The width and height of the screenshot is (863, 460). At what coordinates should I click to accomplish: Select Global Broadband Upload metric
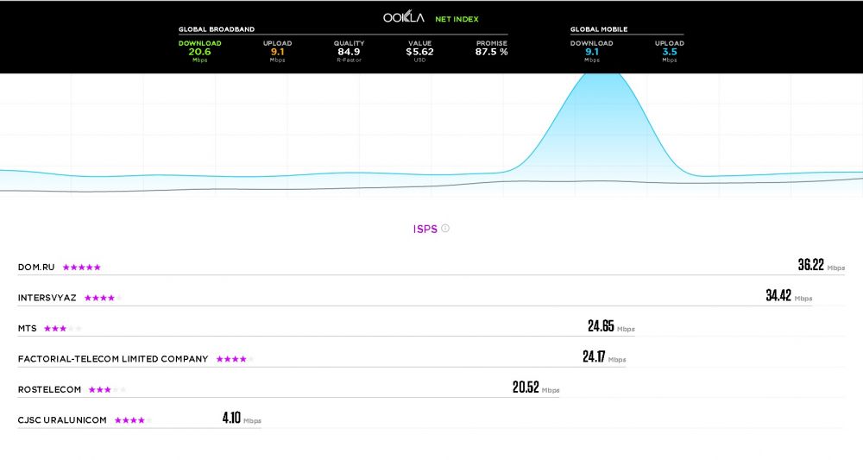pos(277,51)
